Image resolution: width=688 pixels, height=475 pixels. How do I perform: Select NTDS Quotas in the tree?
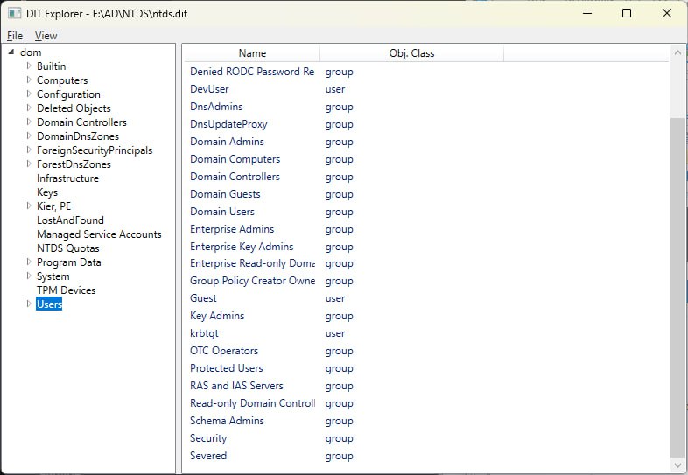coord(68,248)
